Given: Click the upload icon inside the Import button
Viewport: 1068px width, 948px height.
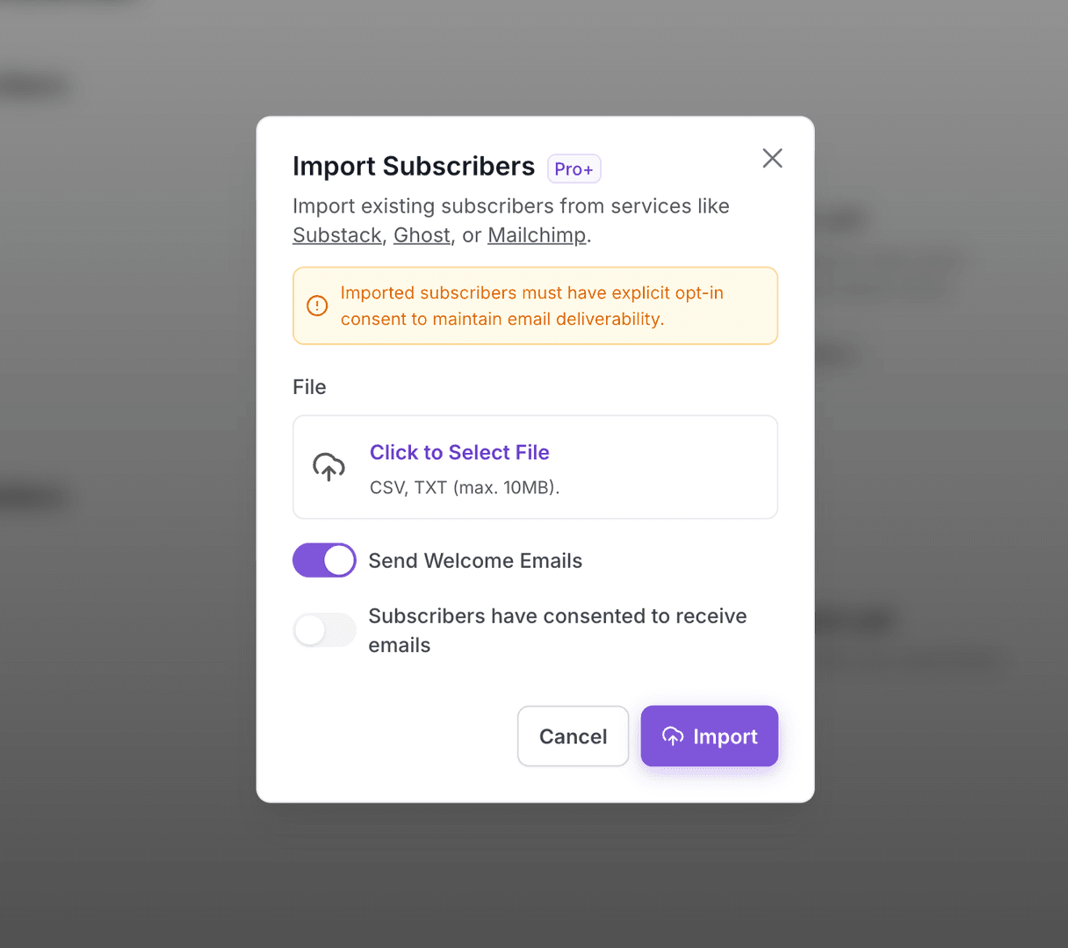Looking at the screenshot, I should pos(674,736).
